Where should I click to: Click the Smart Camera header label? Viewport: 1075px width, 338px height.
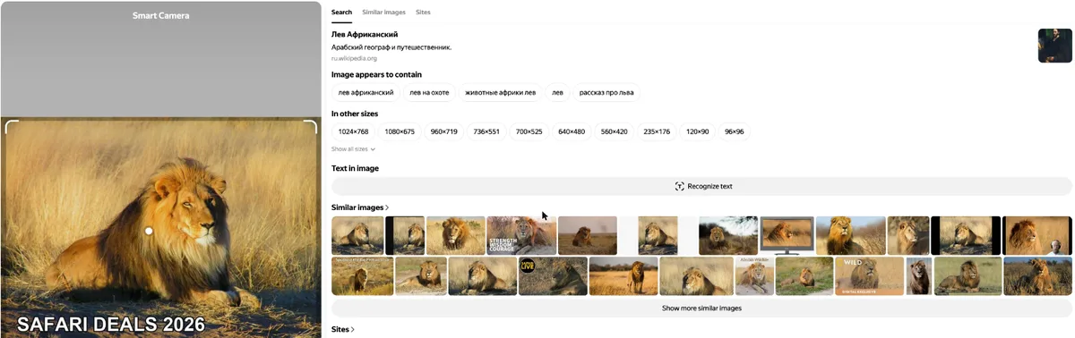pyautogui.click(x=161, y=15)
